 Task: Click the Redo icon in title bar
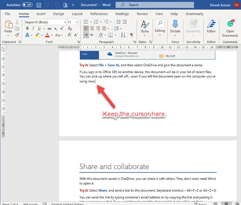click(57, 5)
